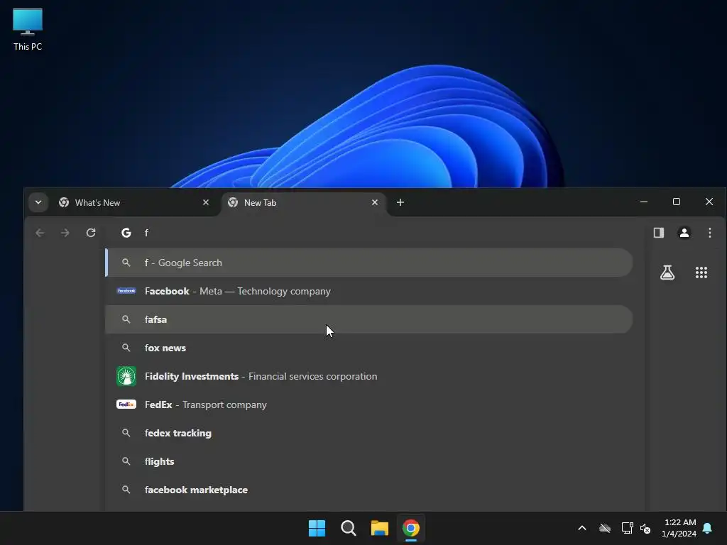Click Chrome icon on the taskbar
This screenshot has width=727, height=545.
click(411, 528)
